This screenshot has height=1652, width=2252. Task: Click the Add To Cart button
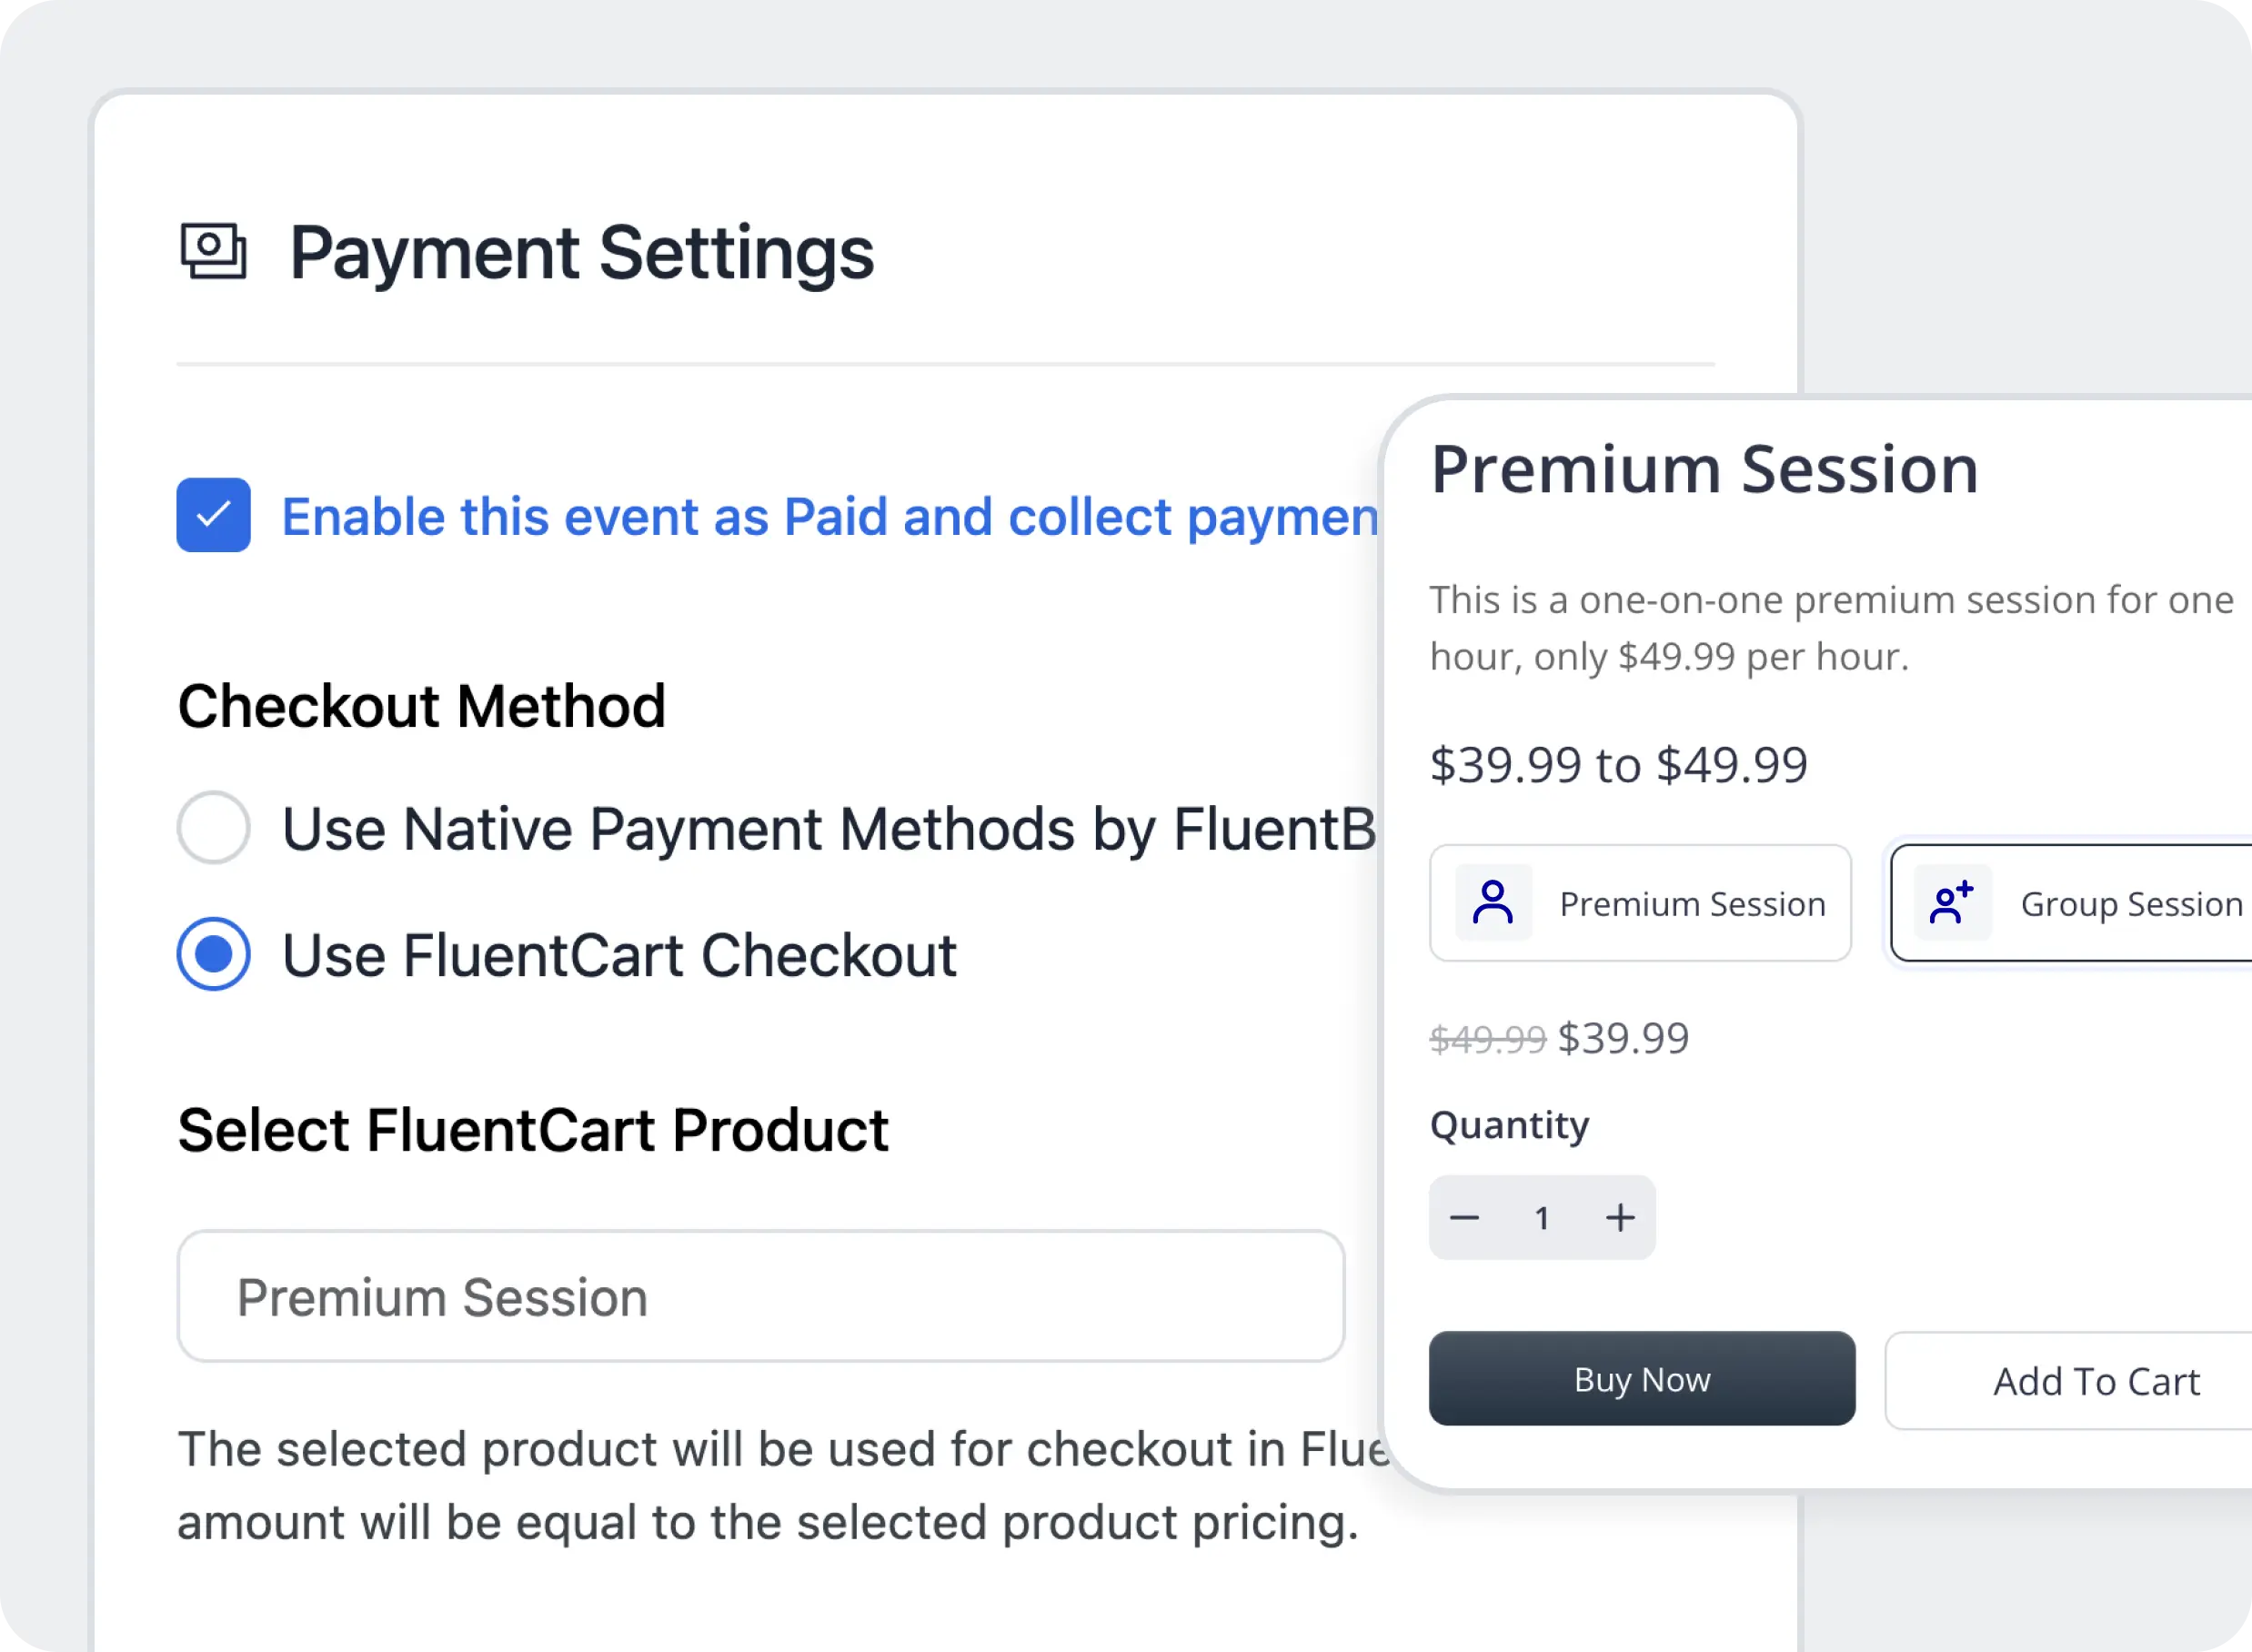point(2096,1381)
